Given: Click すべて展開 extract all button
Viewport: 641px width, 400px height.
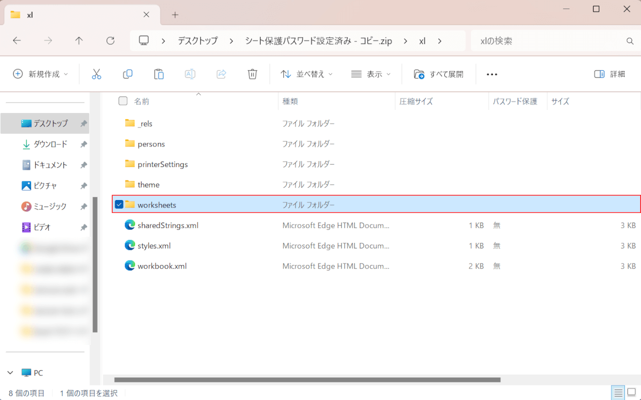Looking at the screenshot, I should pyautogui.click(x=439, y=74).
